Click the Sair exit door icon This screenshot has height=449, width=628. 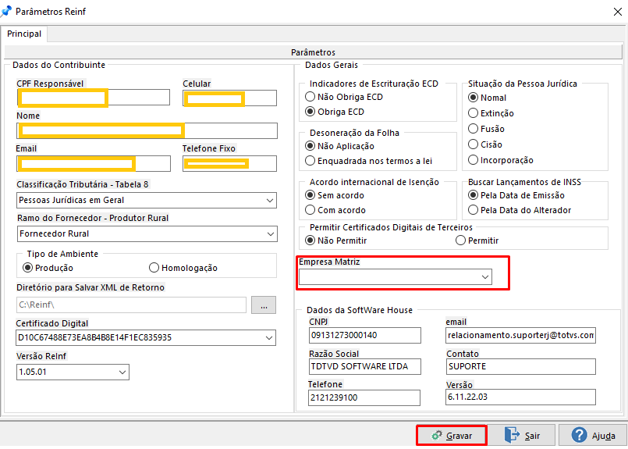coord(512,435)
